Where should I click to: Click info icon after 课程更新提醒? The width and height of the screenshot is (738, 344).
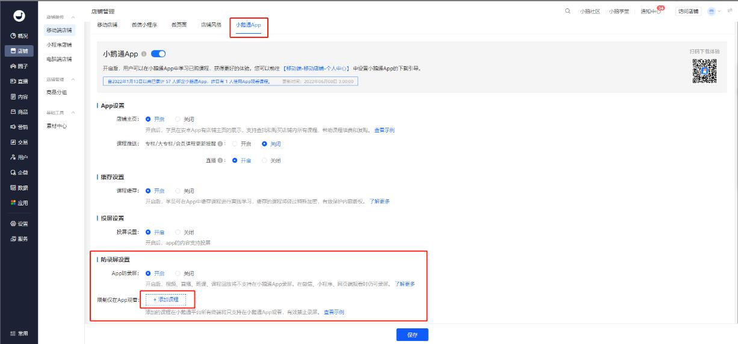(x=220, y=144)
